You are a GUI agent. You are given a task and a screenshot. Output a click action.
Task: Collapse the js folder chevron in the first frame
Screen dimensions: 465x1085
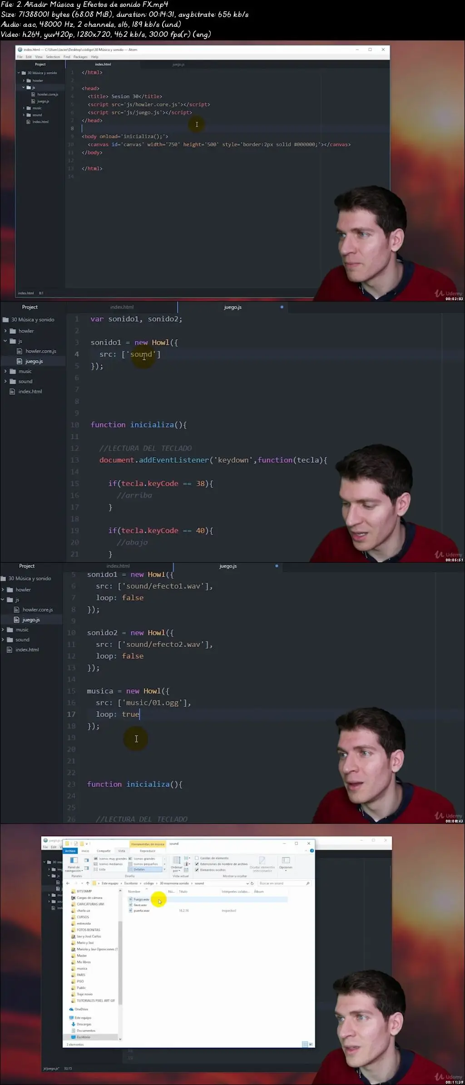(x=24, y=87)
